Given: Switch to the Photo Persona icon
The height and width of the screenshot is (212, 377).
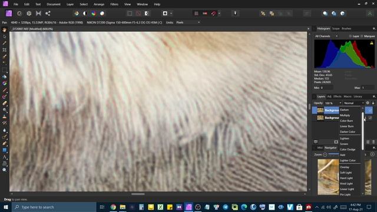Looking at the screenshot, I should [9, 14].
